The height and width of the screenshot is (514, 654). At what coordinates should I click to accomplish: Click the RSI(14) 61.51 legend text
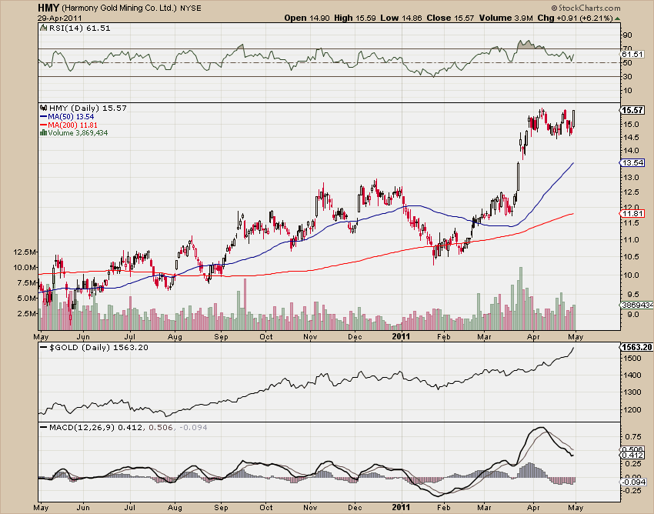click(80, 28)
